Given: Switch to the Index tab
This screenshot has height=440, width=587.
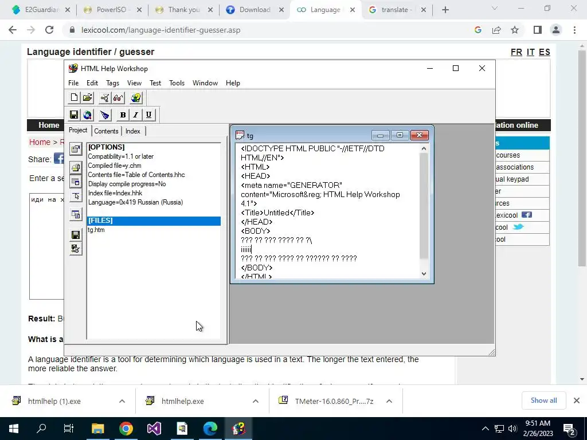Looking at the screenshot, I should 133,131.
